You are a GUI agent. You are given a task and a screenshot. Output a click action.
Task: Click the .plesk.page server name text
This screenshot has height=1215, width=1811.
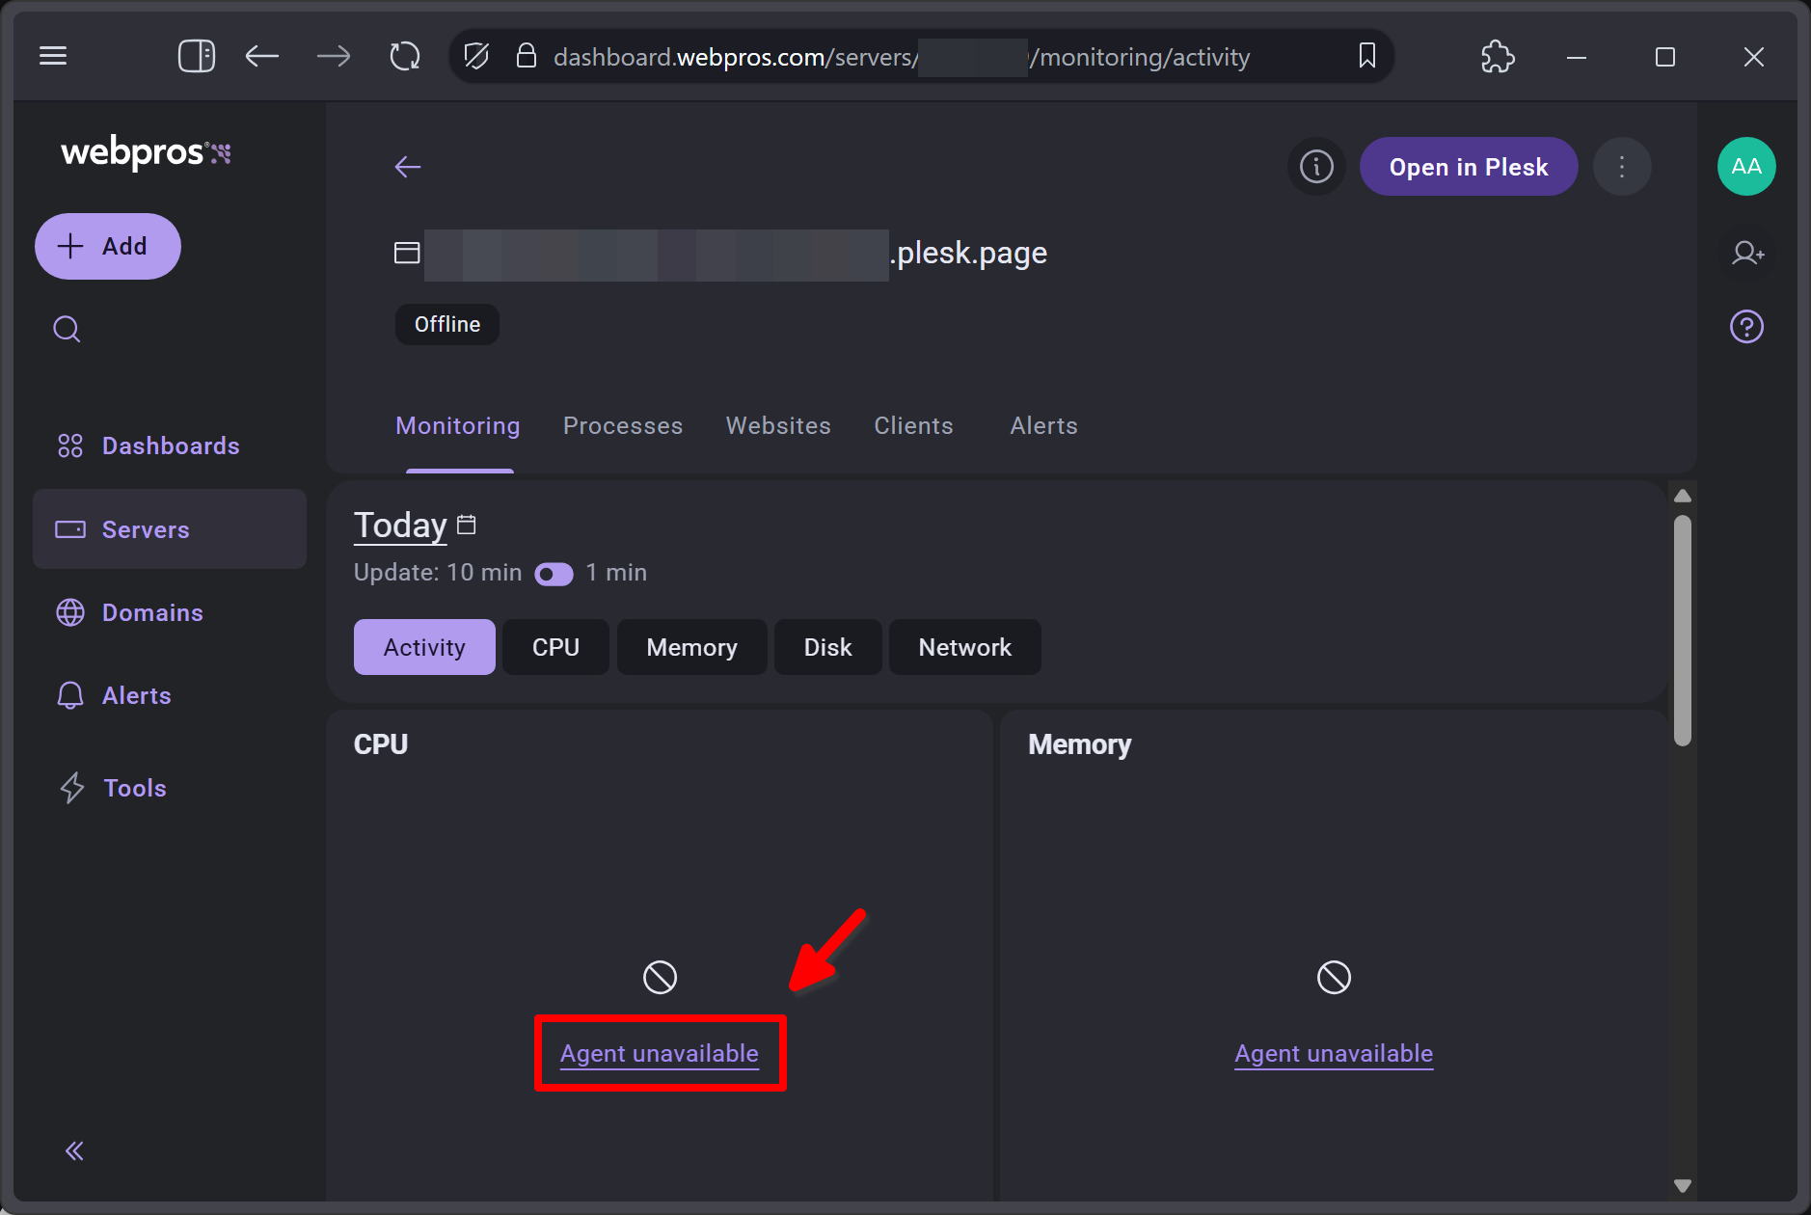pos(968,253)
